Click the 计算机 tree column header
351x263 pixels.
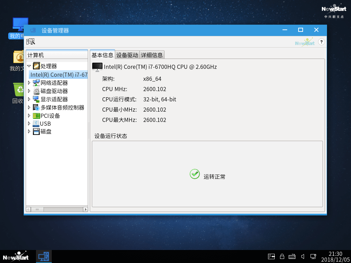pos(57,55)
